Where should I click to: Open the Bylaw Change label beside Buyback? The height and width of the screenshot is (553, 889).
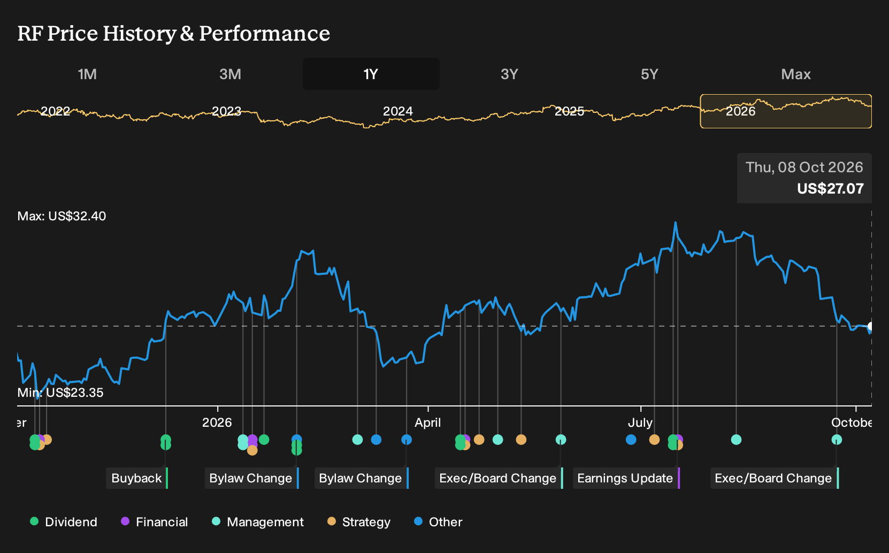251,478
